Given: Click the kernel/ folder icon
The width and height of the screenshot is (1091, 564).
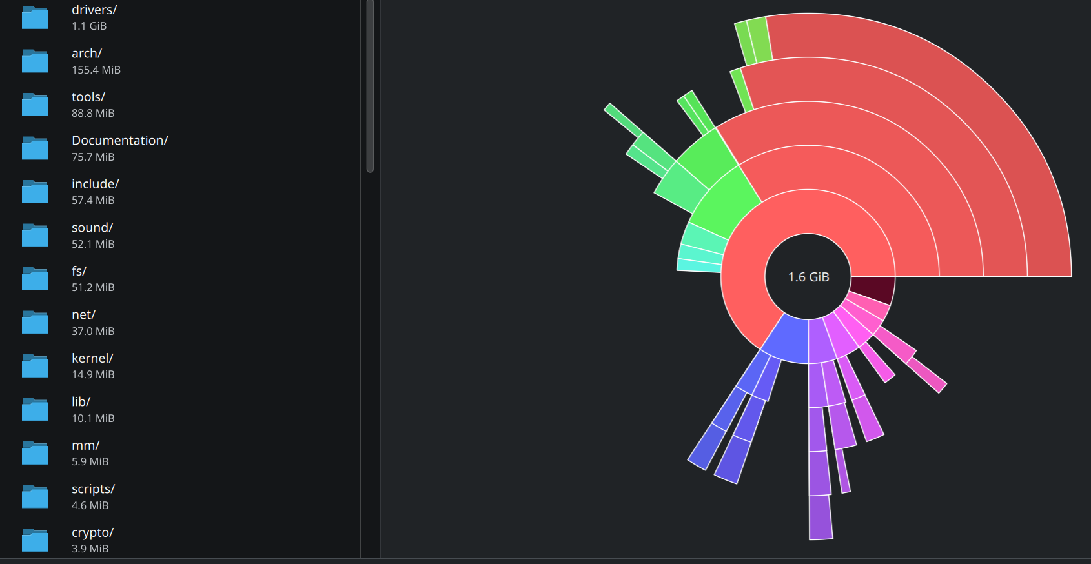Looking at the screenshot, I should (x=35, y=366).
